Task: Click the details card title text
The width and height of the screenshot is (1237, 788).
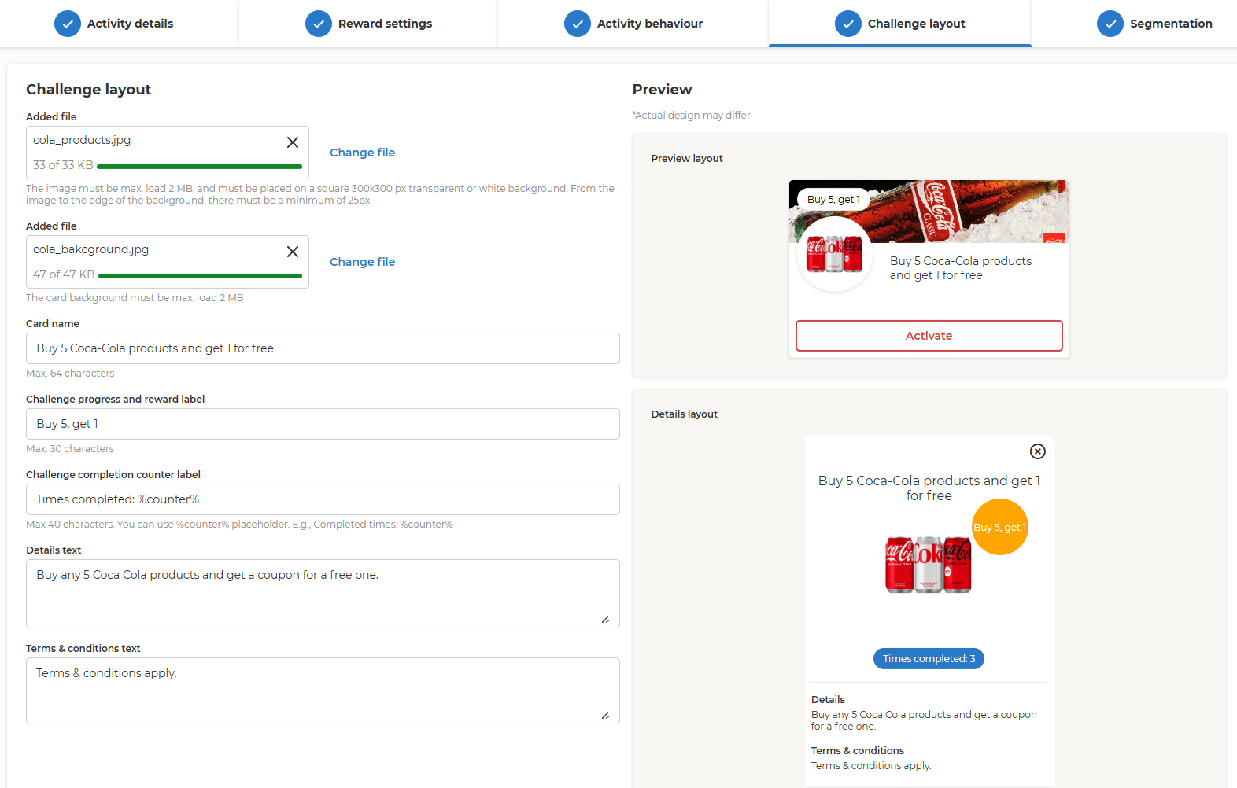Action: pos(929,488)
